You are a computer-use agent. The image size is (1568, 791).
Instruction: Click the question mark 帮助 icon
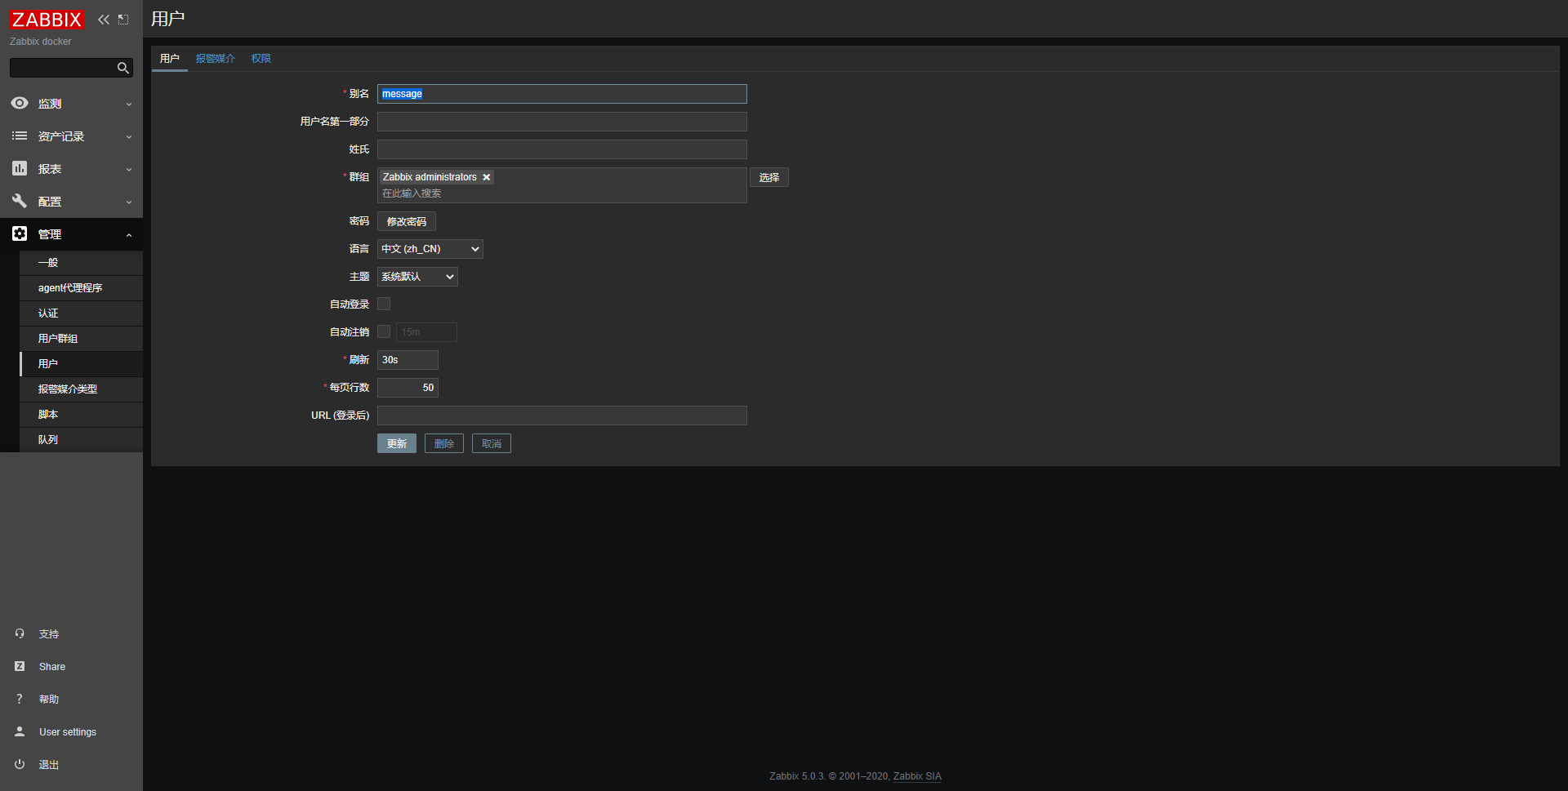click(x=20, y=699)
